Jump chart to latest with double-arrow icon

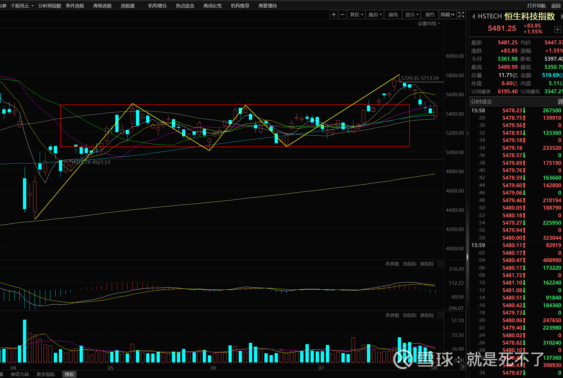pos(463,367)
